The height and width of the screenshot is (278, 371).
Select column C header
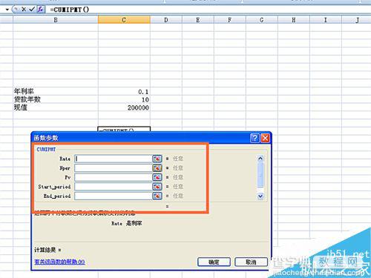[124, 20]
